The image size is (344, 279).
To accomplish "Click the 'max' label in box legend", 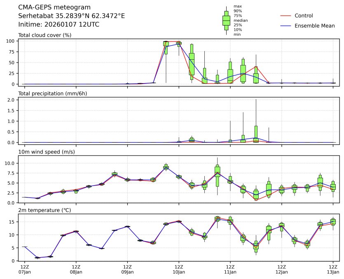I will point(237,6).
